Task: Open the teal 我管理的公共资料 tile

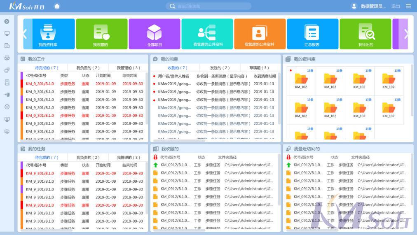Action: tap(207, 34)
